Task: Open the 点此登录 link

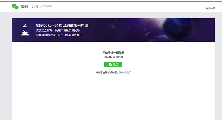Action: 126,73
